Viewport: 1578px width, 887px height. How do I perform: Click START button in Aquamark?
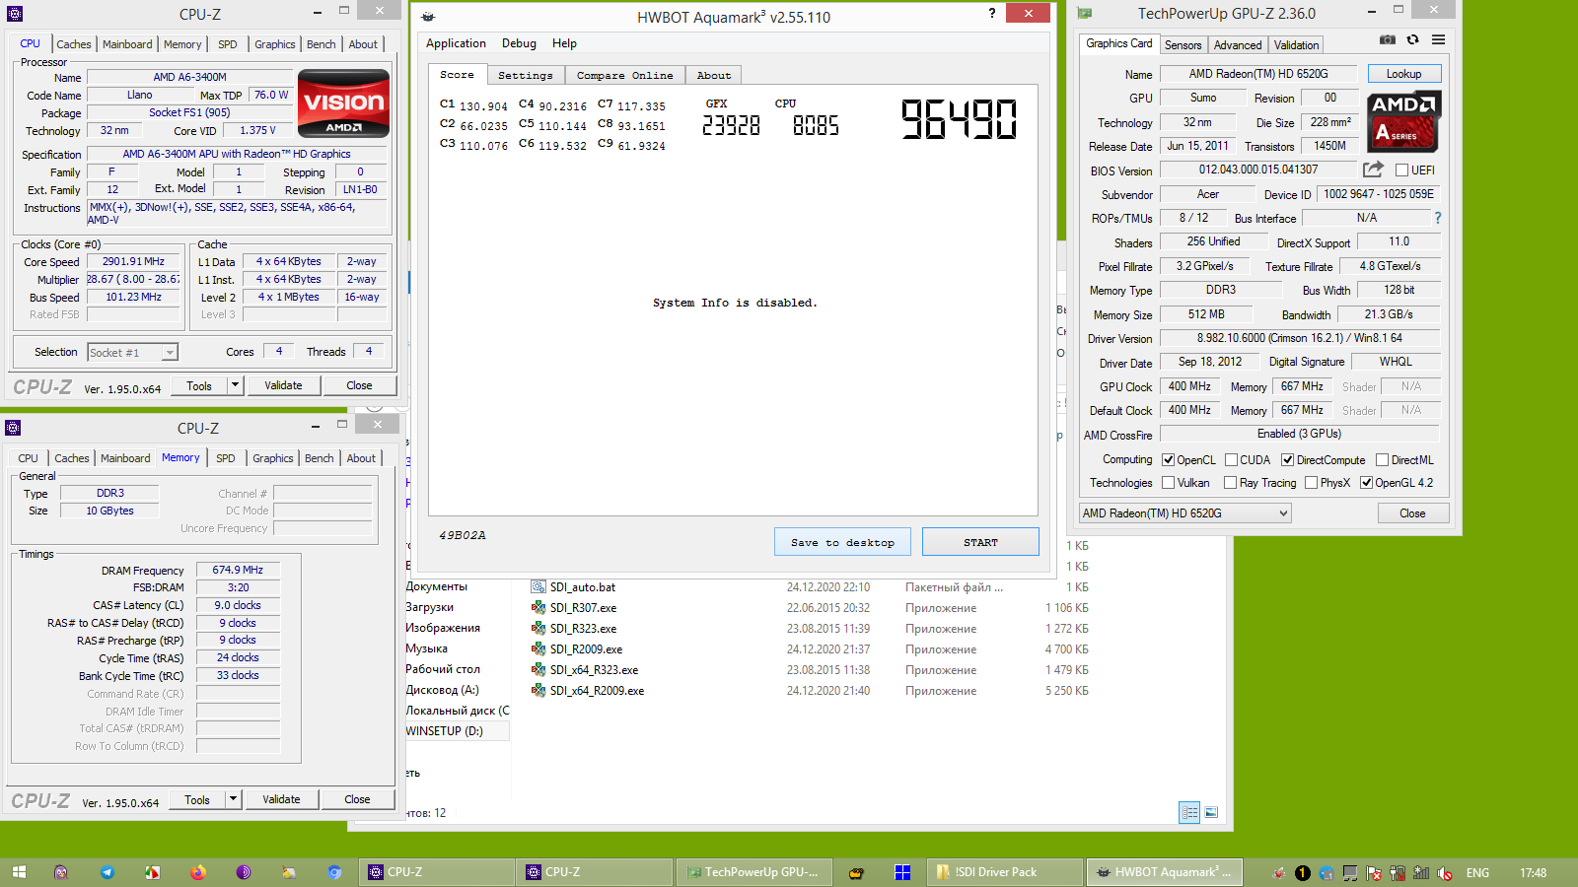click(980, 542)
